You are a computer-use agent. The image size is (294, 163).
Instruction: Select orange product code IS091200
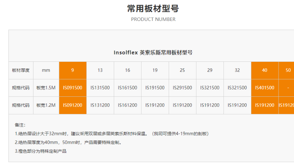pyautogui.click(x=72, y=105)
